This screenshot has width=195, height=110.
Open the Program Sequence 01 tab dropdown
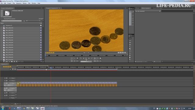click(59, 8)
